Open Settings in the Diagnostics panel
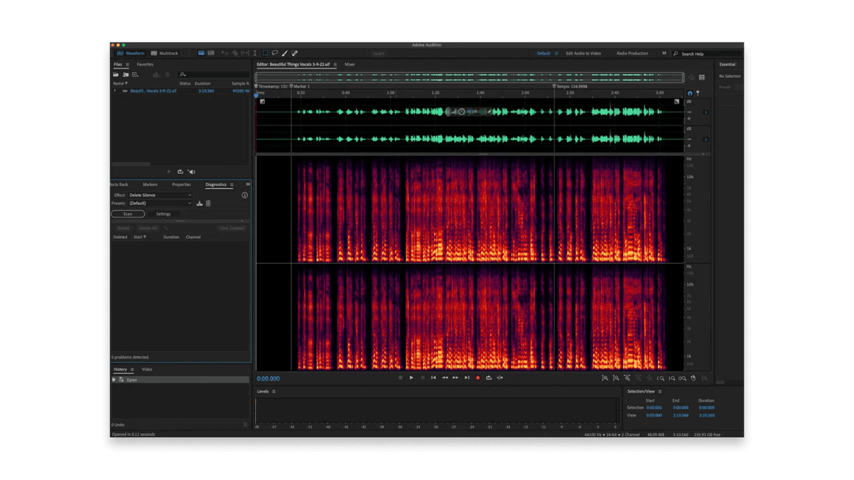Screen dimensions: 854x480 pyautogui.click(x=163, y=213)
